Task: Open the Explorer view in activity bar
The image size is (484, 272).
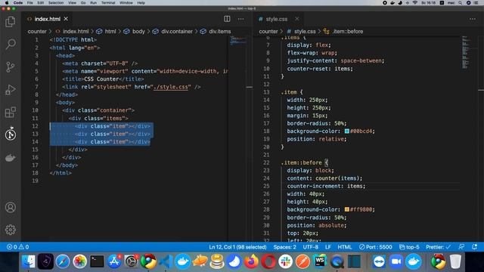Action: coord(10,22)
